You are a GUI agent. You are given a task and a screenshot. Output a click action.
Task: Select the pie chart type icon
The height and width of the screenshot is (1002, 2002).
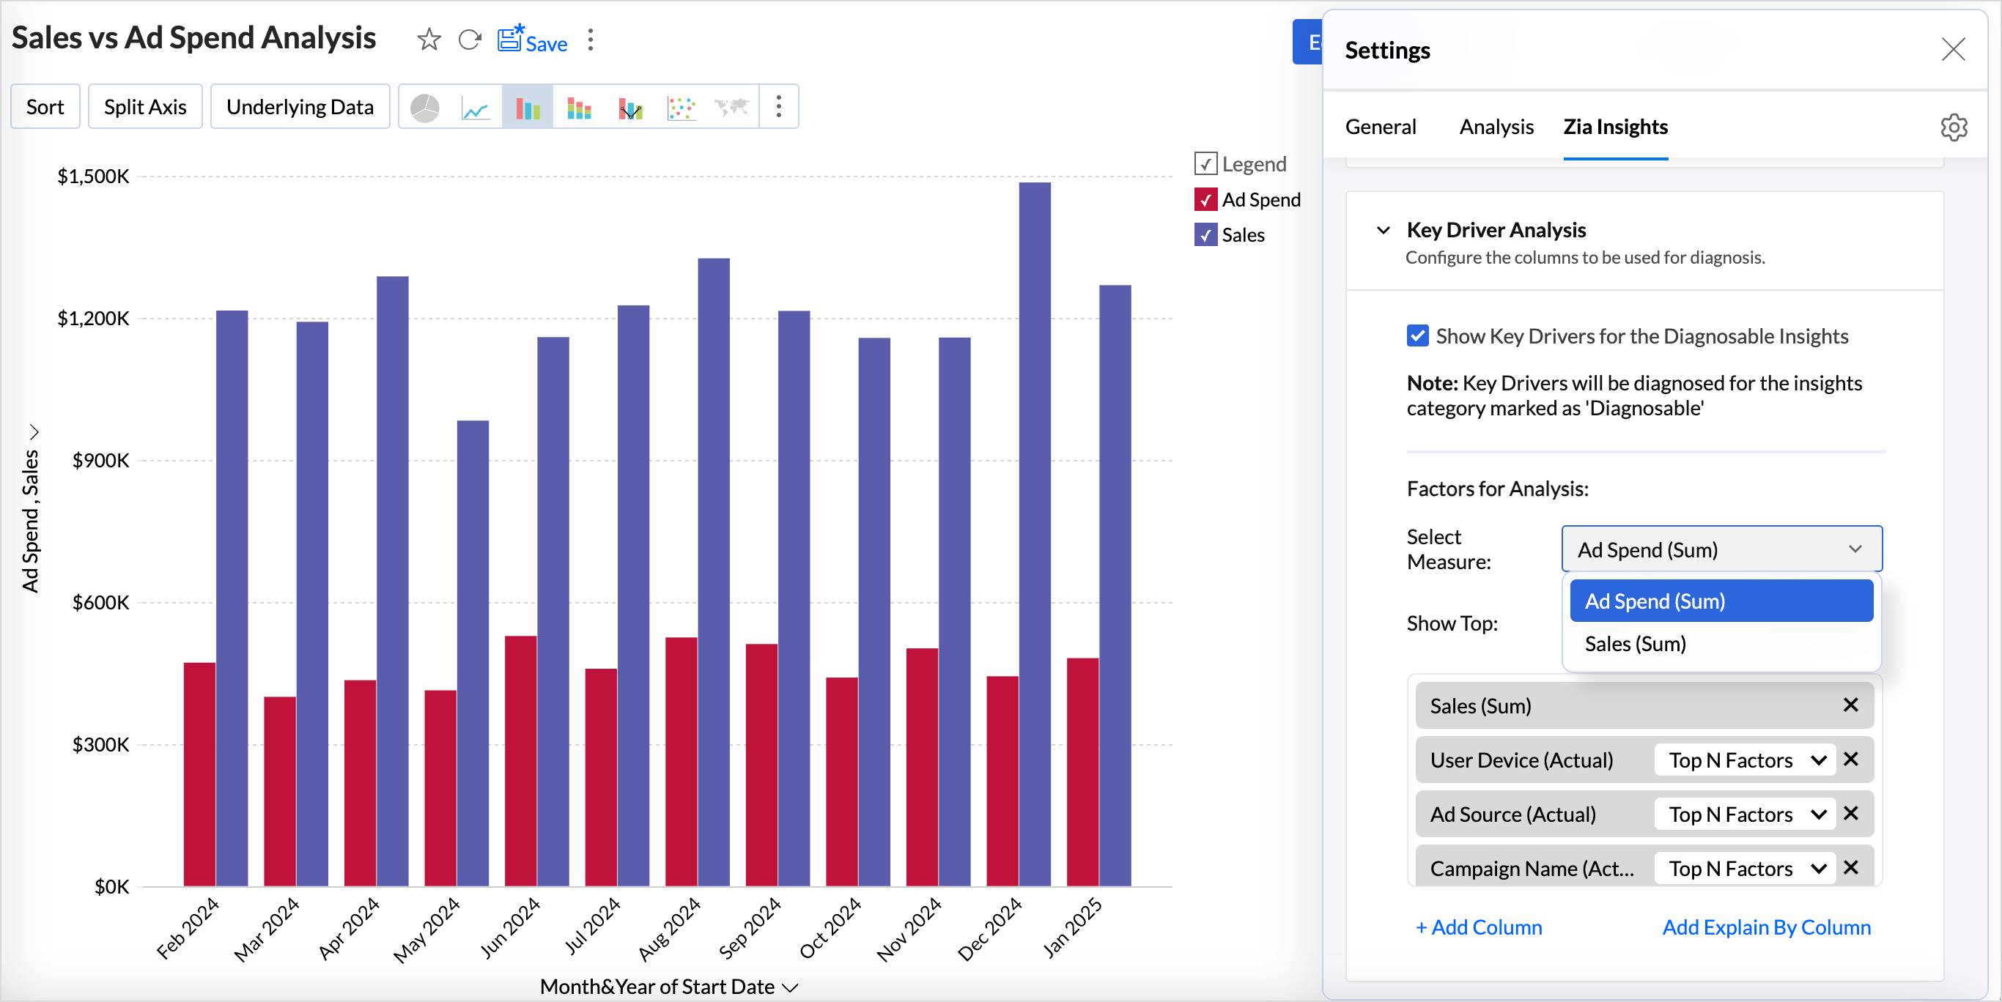(424, 107)
